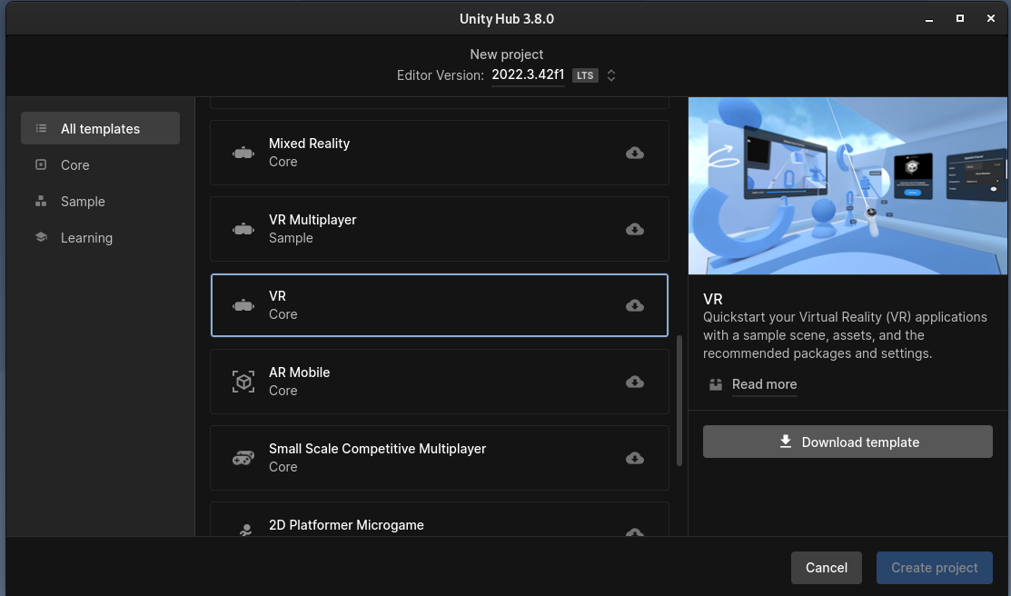
Task: Click the gamepad icon for Small Scale Multiplayer
Action: [x=243, y=458]
